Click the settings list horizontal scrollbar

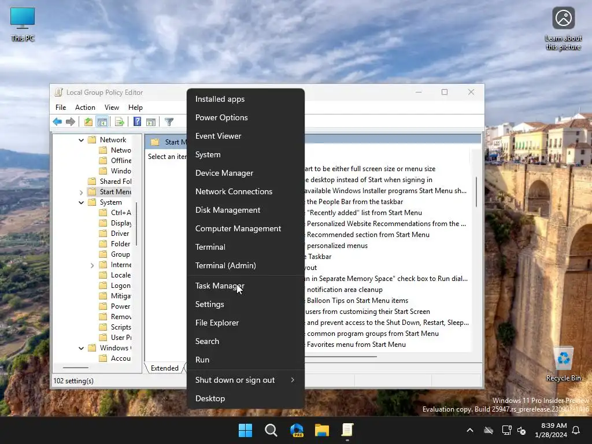[x=341, y=356]
